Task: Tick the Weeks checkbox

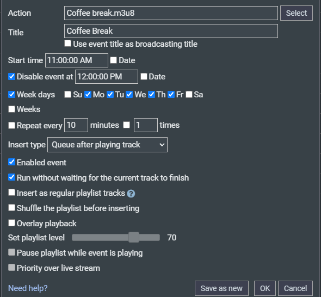Action: 11,109
